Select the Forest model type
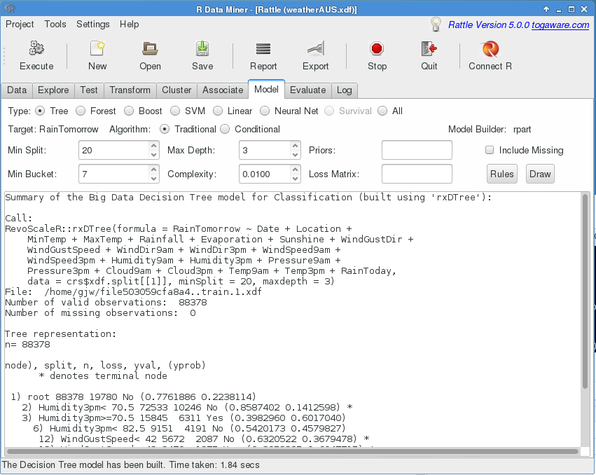The height and width of the screenshot is (475, 596). tap(81, 111)
